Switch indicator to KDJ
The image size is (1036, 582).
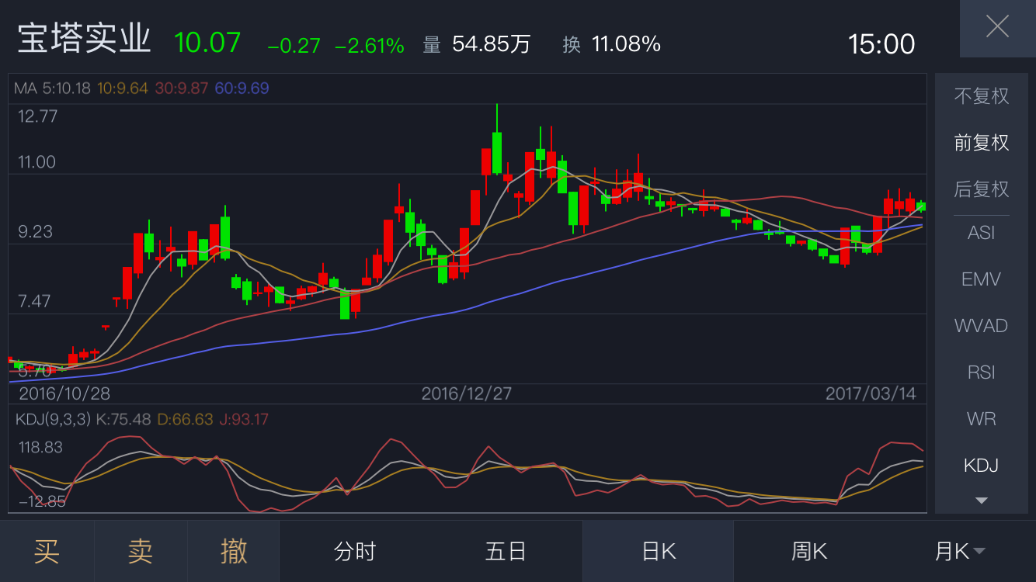point(982,466)
